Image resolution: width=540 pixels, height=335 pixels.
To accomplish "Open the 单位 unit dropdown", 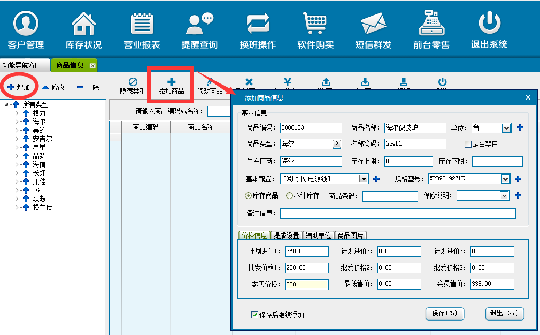I will [506, 128].
